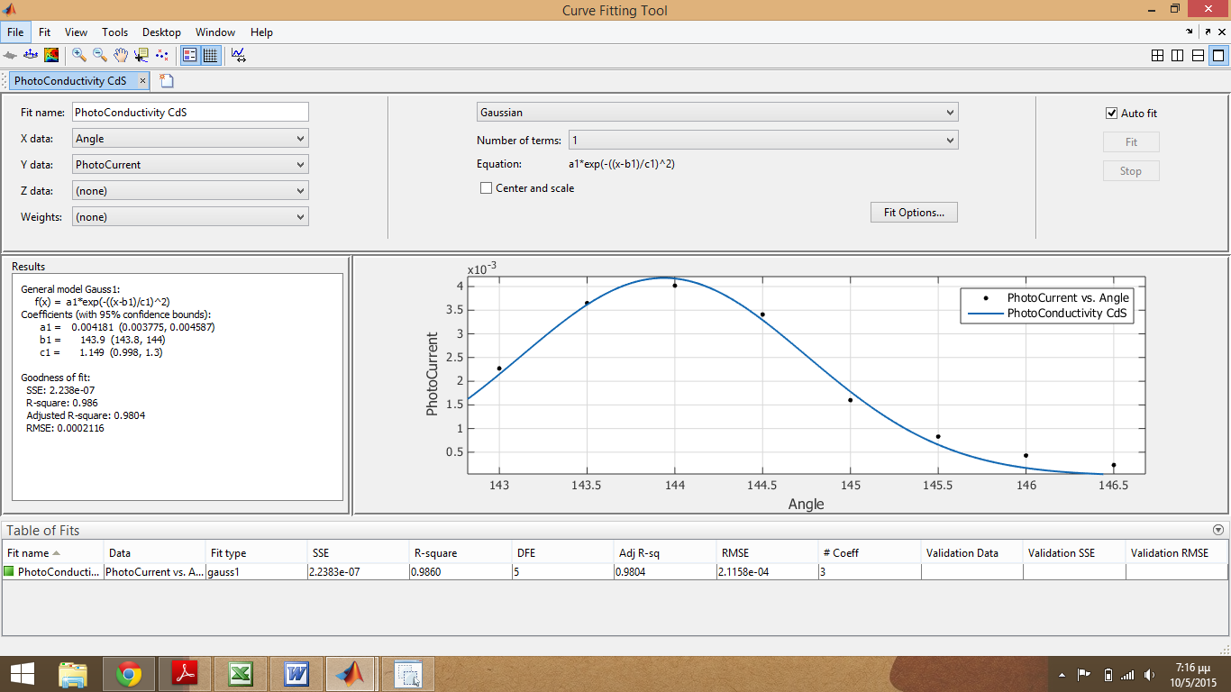Click the R-square column header
The width and height of the screenshot is (1231, 692).
460,553
